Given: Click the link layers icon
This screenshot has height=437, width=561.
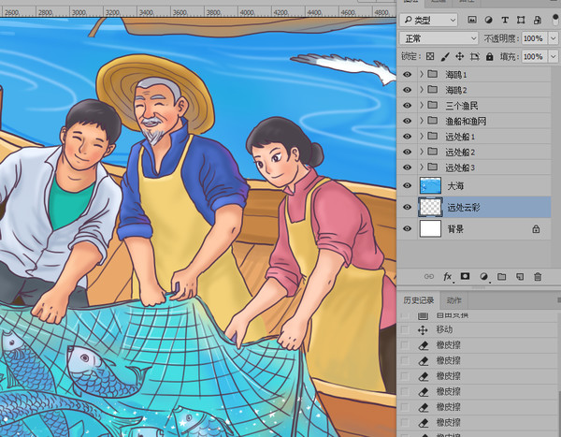Looking at the screenshot, I should (x=429, y=277).
